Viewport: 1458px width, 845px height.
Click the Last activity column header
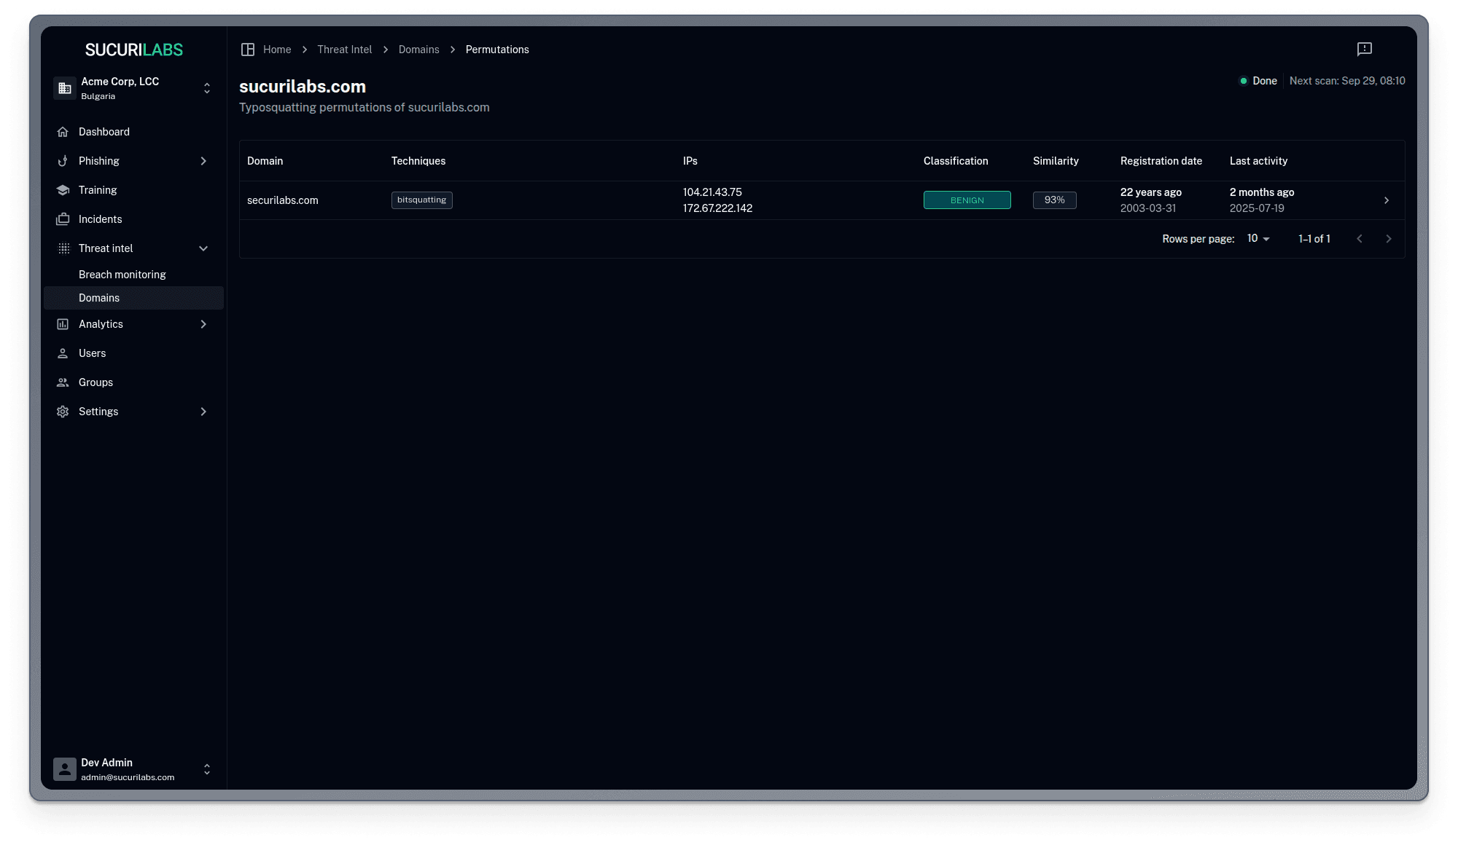[x=1258, y=161]
